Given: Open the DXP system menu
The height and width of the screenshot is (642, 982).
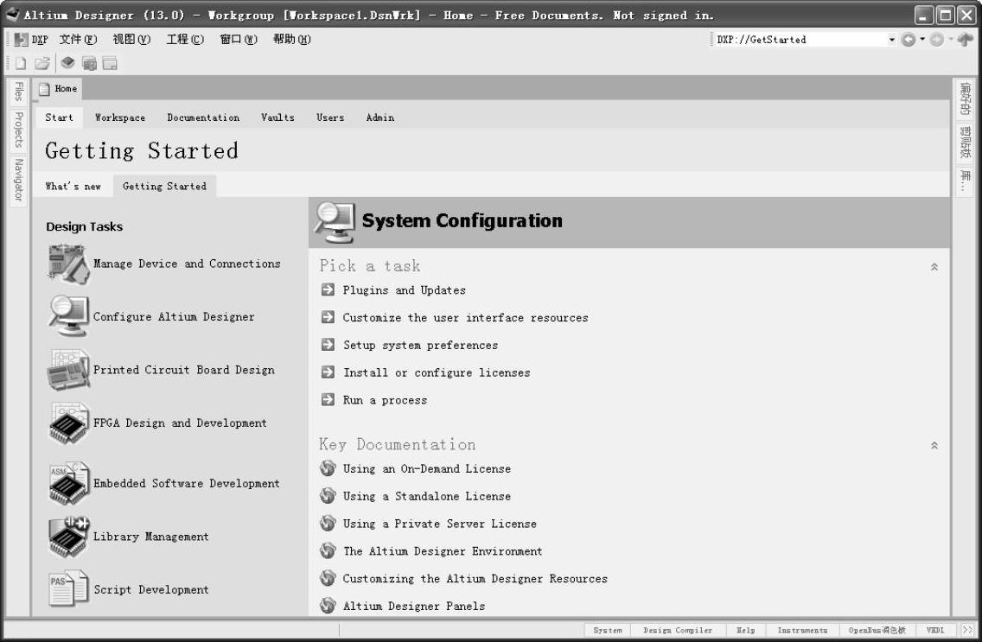Looking at the screenshot, I should pyautogui.click(x=31, y=40).
